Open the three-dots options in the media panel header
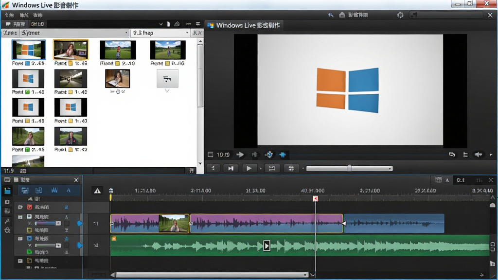Image resolution: width=498 pixels, height=280 pixels. [188, 24]
